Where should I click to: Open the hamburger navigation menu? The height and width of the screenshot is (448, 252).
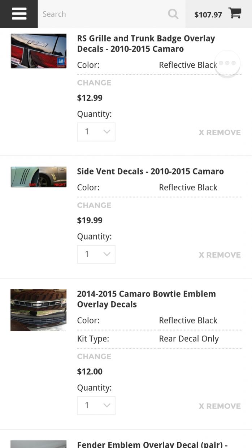click(x=18, y=14)
